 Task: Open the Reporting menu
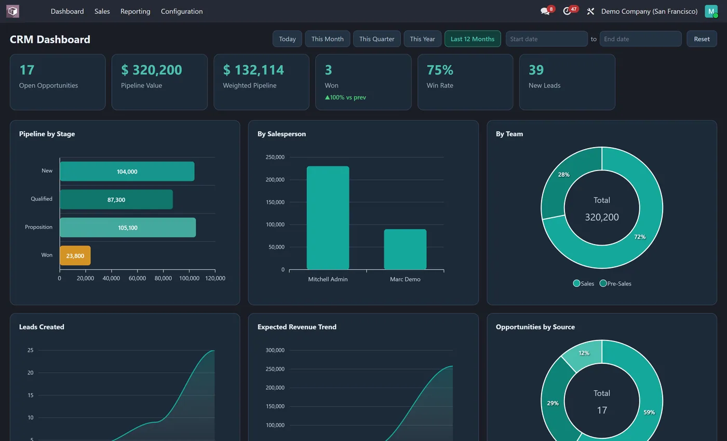click(135, 11)
